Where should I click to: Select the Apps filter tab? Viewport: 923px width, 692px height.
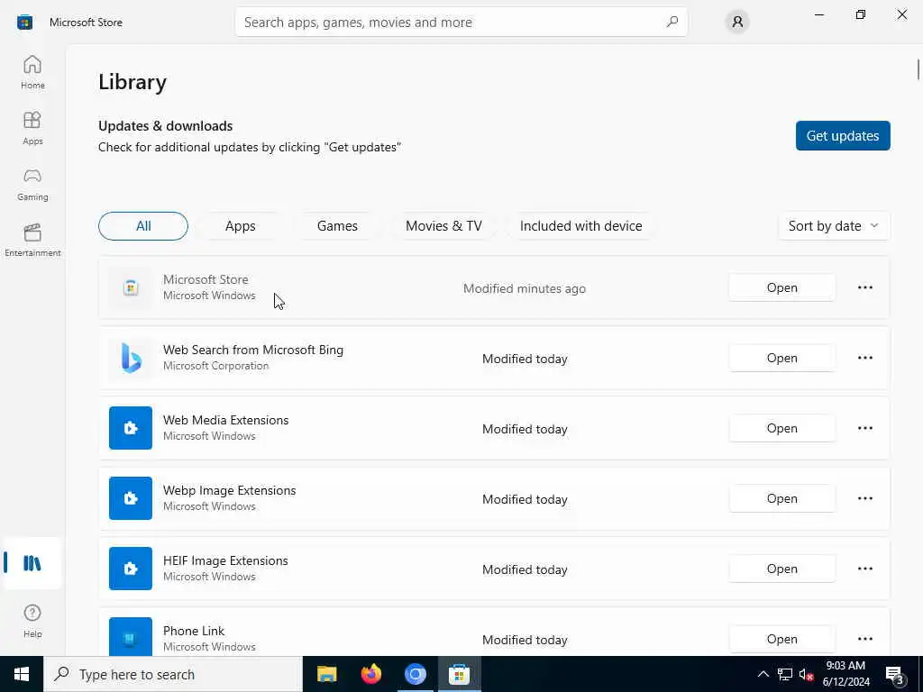point(240,226)
